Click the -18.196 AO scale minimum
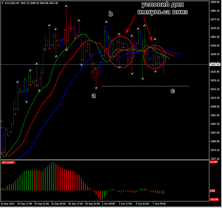Viewport: 222px width, 208px height. point(214,199)
